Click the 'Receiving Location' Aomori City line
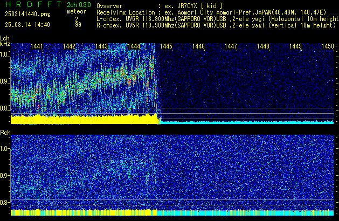 pyautogui.click(x=211, y=12)
